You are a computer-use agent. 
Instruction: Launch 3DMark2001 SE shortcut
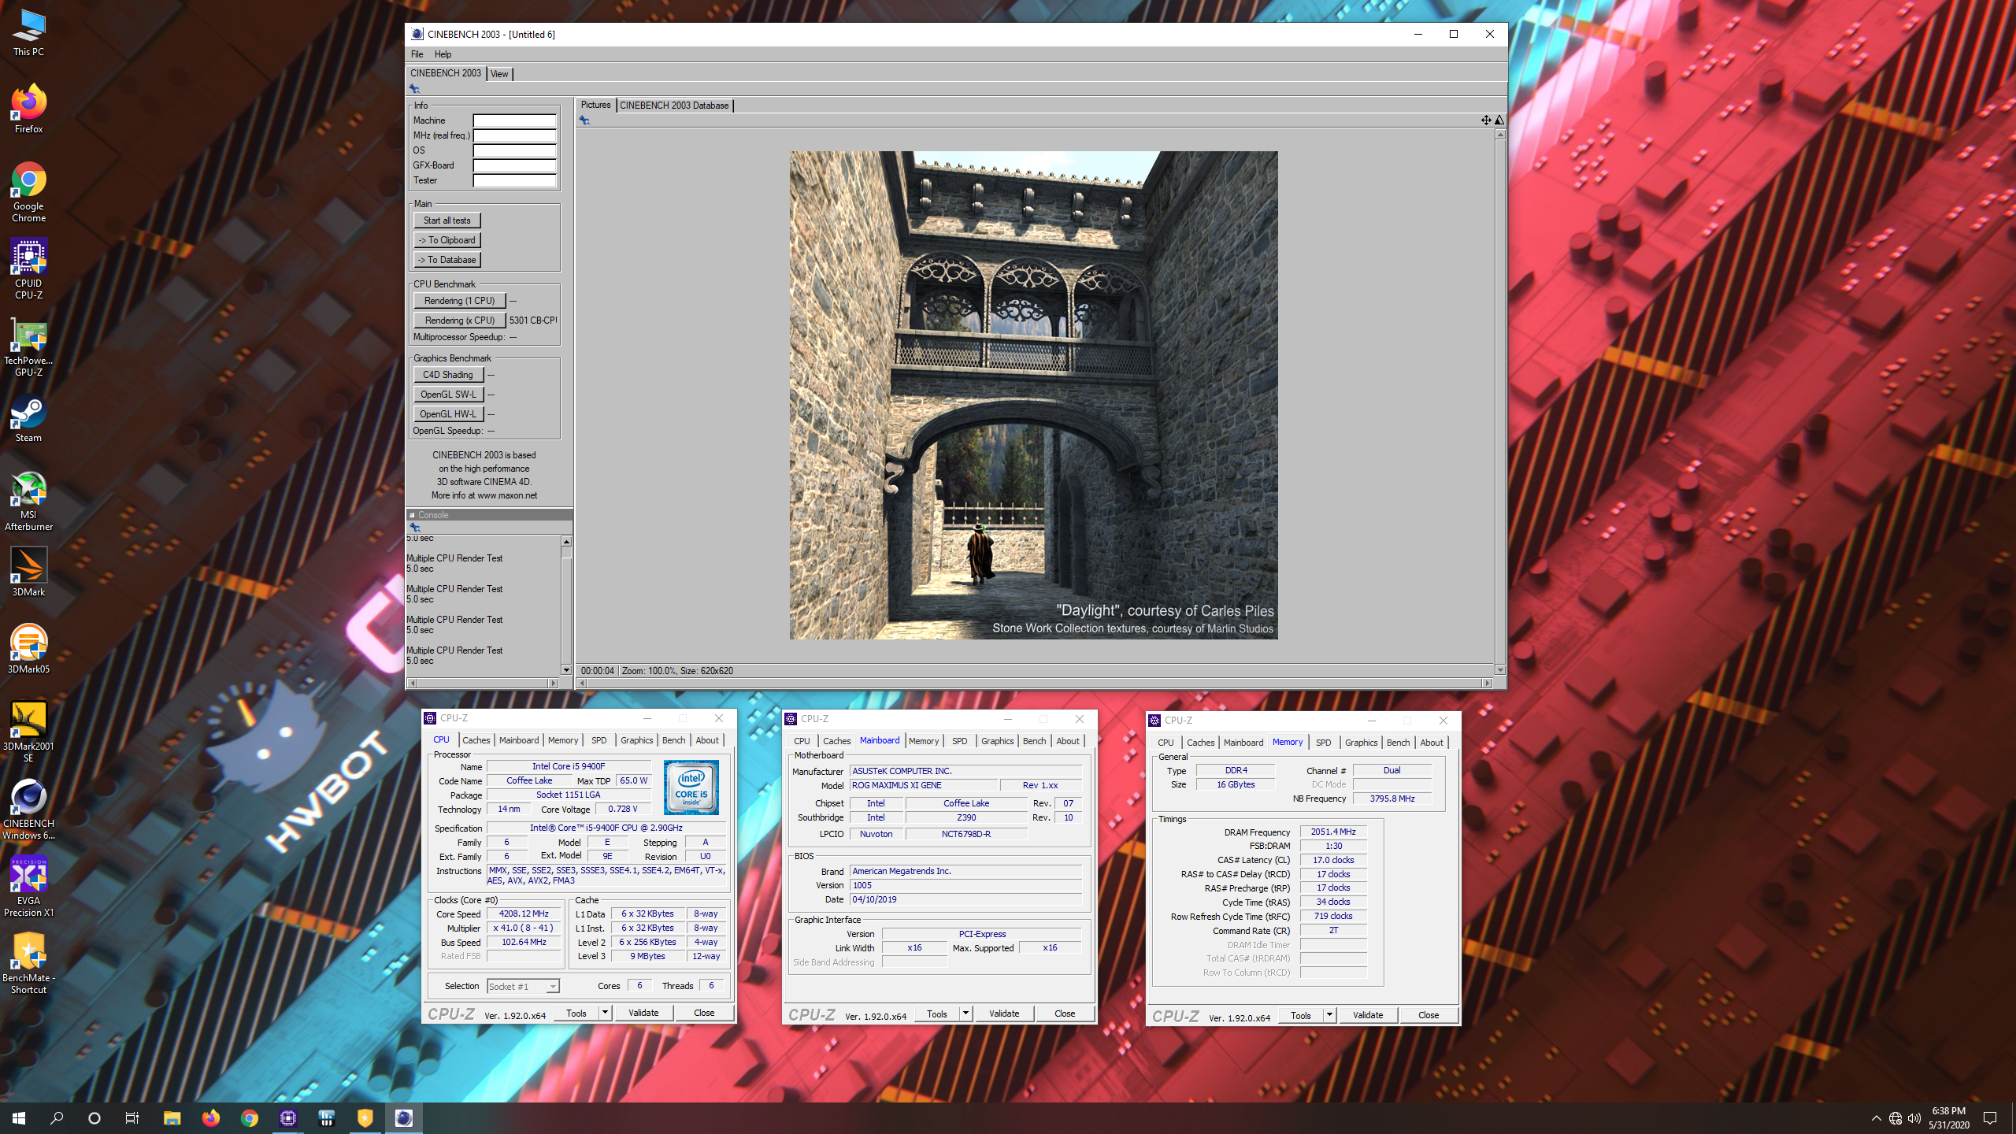(28, 732)
